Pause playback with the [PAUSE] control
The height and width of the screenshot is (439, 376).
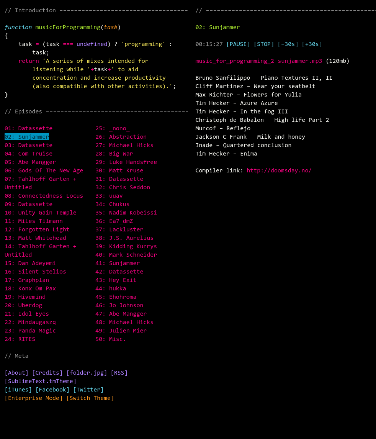[238, 44]
